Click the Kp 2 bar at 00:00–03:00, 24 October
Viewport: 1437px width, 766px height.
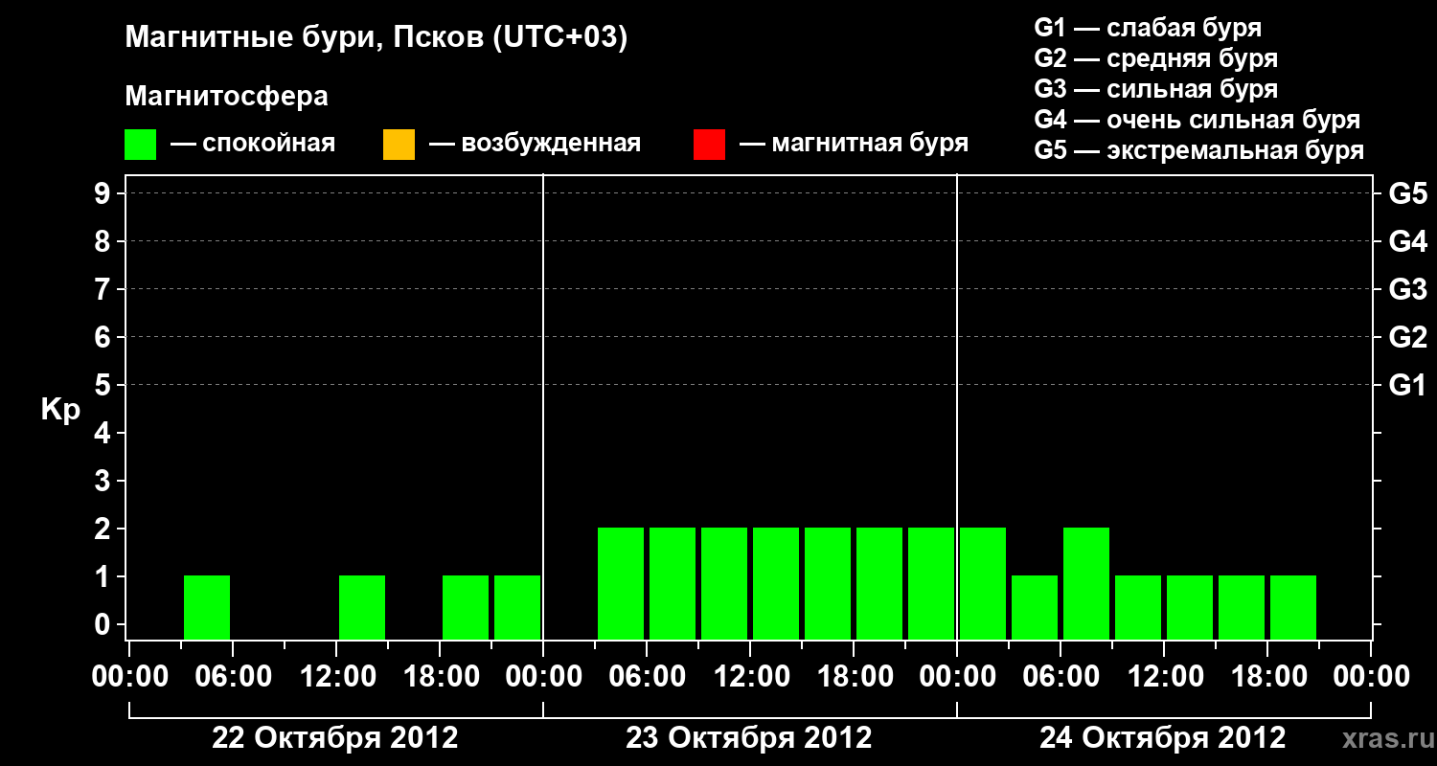[x=983, y=583]
